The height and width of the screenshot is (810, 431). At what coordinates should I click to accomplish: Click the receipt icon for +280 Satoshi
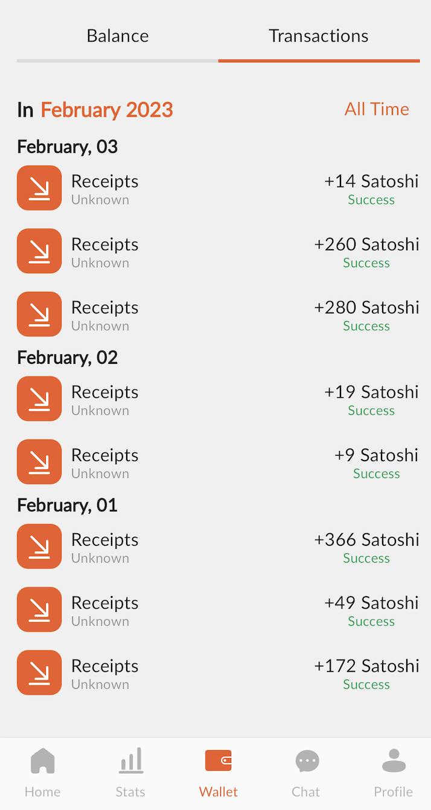point(39,314)
